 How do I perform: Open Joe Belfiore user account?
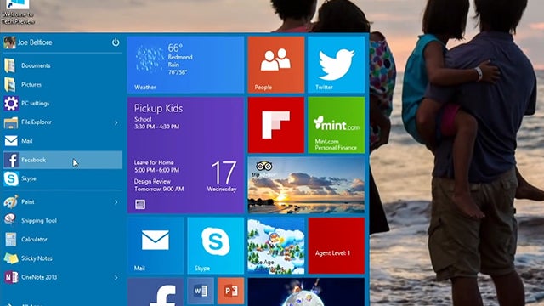tap(28, 42)
